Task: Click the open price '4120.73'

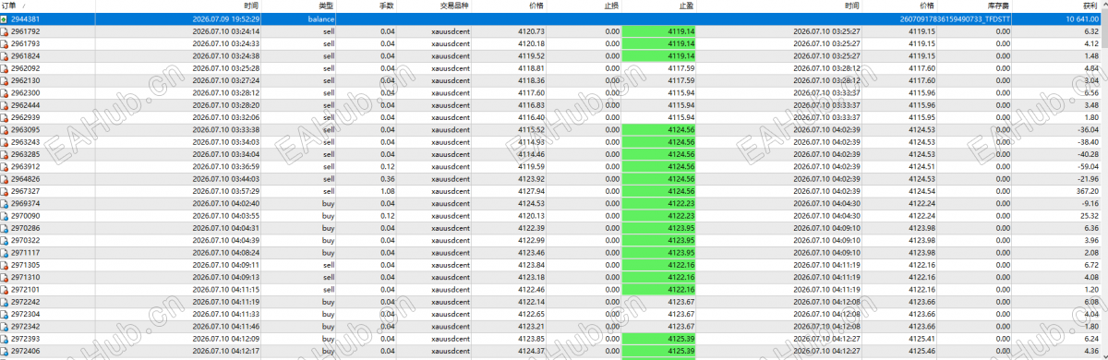Action: (531, 30)
